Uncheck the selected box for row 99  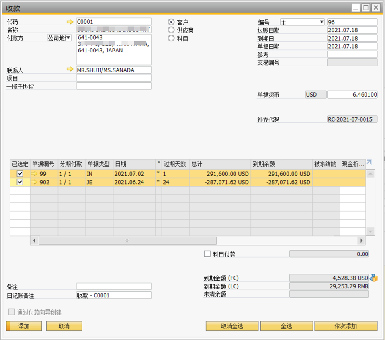(x=20, y=174)
